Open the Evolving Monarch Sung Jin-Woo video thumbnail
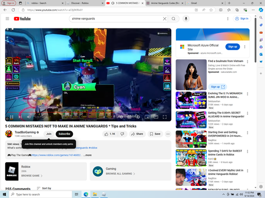Viewport: 265px width, 198px height. [x=191, y=100]
